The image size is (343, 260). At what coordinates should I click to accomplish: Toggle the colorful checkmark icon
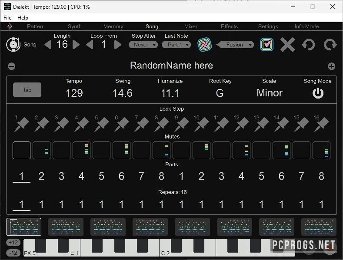click(266, 45)
